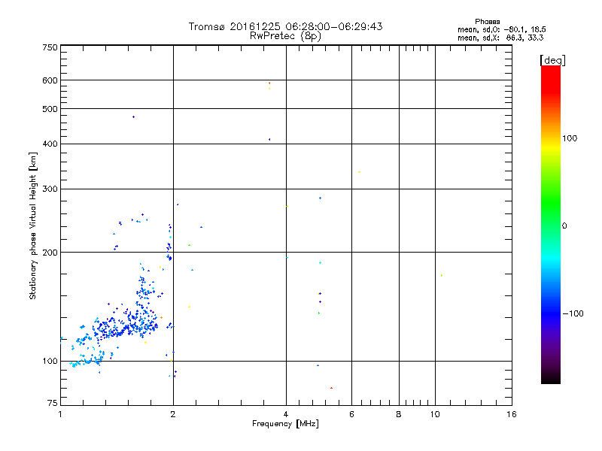This screenshot has width=602, height=451.
Task: Click the 'RwPretec (8p)' subtitle
Action: pos(285,36)
